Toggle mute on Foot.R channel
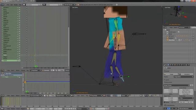Screen dimensions: 196x110 [x=18, y=61]
